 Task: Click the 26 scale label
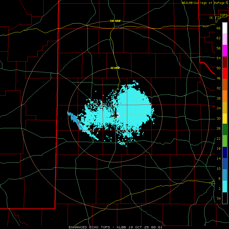coord(219,128)
